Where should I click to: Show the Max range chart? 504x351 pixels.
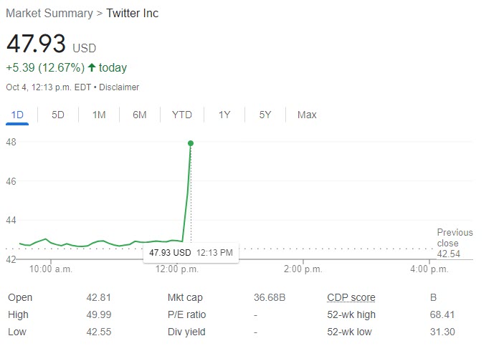(307, 115)
